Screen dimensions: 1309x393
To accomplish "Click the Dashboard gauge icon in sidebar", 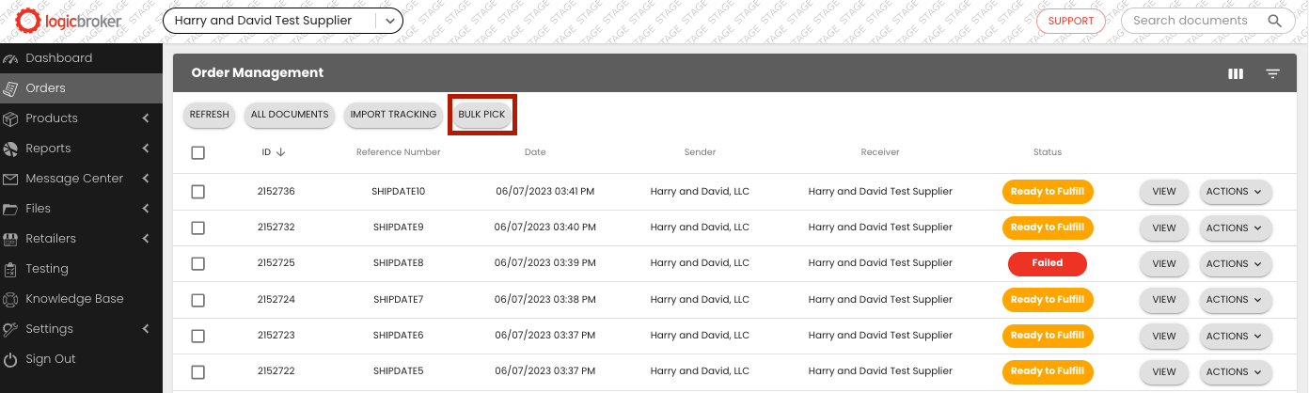I will tap(10, 58).
